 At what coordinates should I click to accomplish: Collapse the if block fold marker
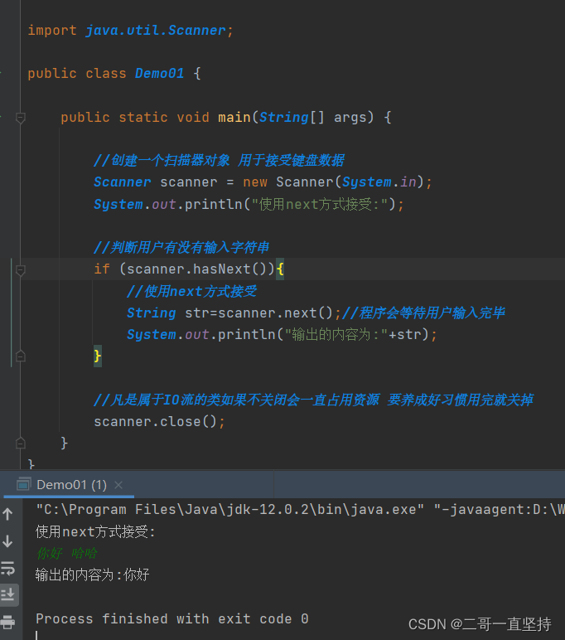[x=21, y=269]
